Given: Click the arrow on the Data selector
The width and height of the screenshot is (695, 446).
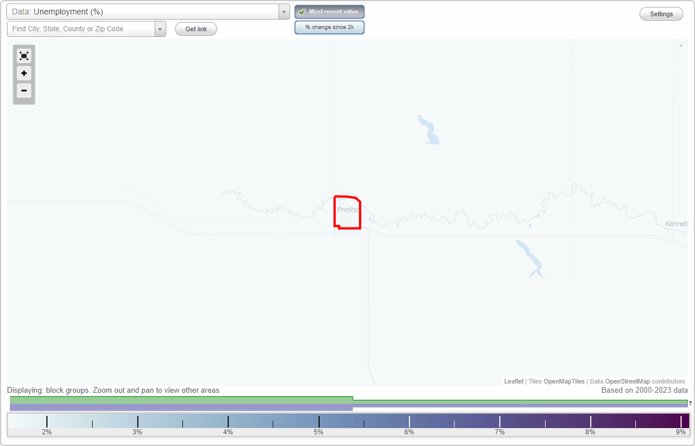Looking at the screenshot, I should [x=283, y=12].
